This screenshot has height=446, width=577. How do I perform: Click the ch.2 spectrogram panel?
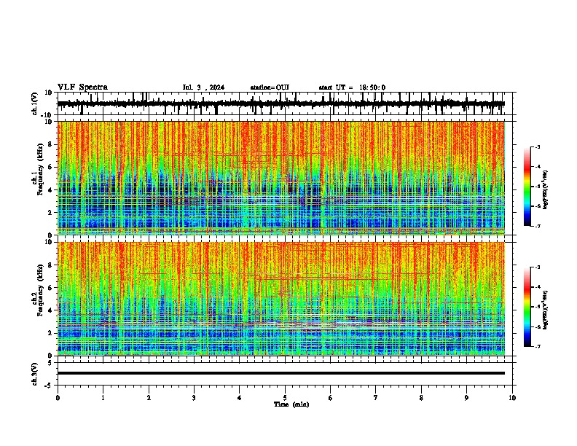[x=280, y=299]
